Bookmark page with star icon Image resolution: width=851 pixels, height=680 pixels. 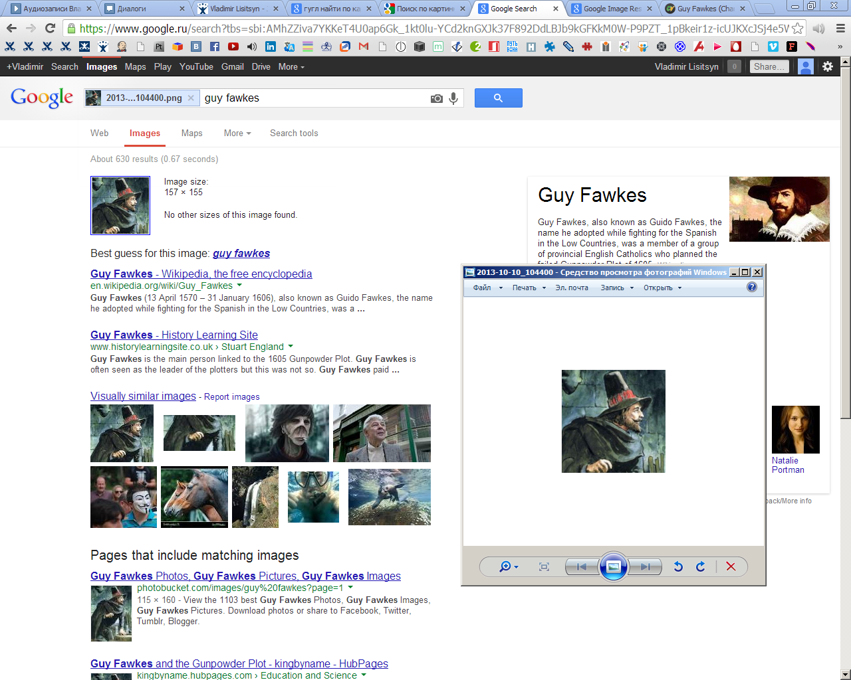pos(797,29)
